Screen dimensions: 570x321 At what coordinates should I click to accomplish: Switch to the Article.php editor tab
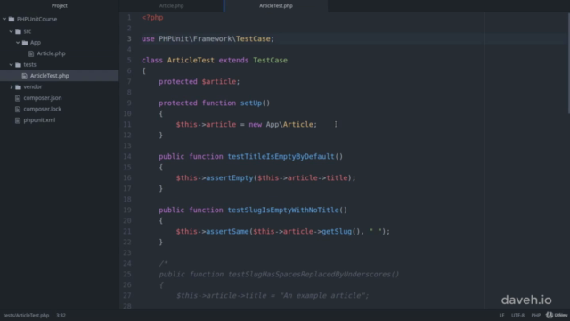click(x=172, y=6)
